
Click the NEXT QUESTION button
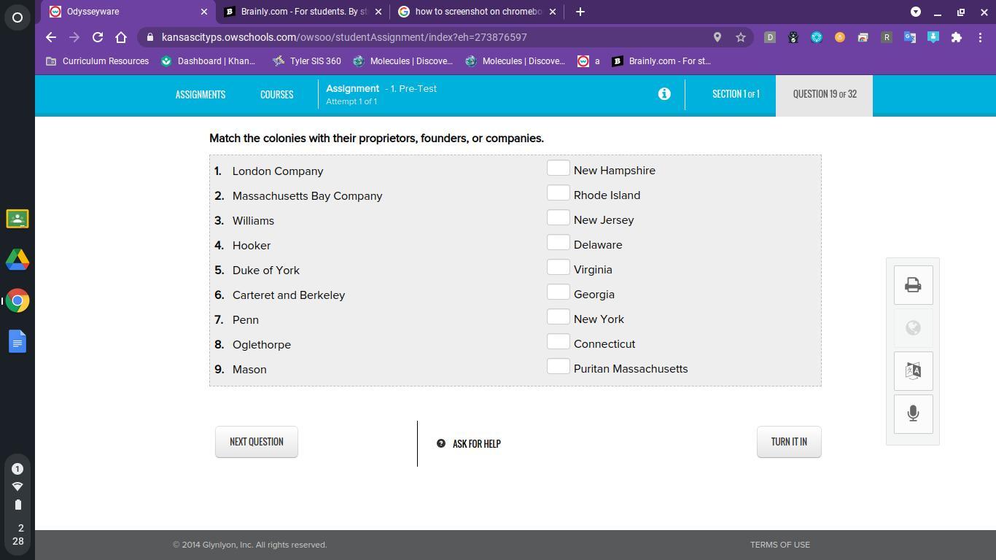click(x=257, y=442)
